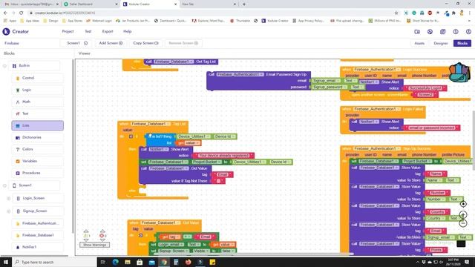Open the Math blocks drawer

click(37, 102)
